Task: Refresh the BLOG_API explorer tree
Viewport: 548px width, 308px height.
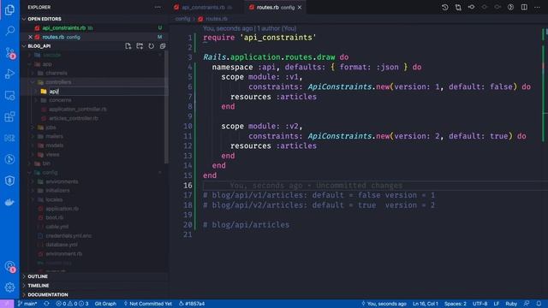Action: [151, 46]
